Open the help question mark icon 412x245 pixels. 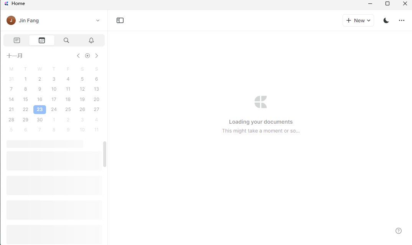tap(399, 231)
